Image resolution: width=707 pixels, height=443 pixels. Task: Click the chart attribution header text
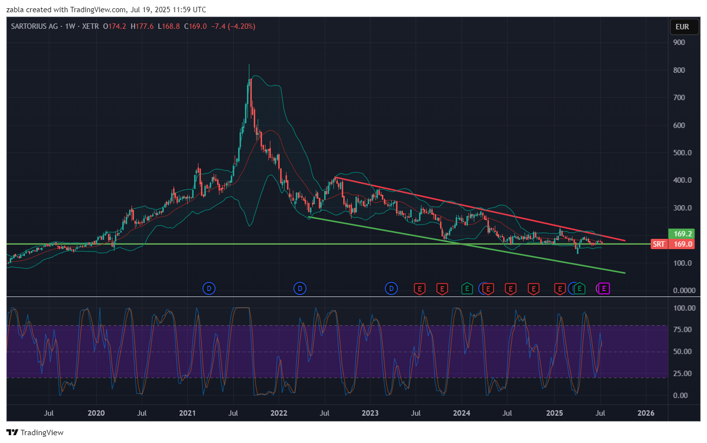tap(106, 10)
